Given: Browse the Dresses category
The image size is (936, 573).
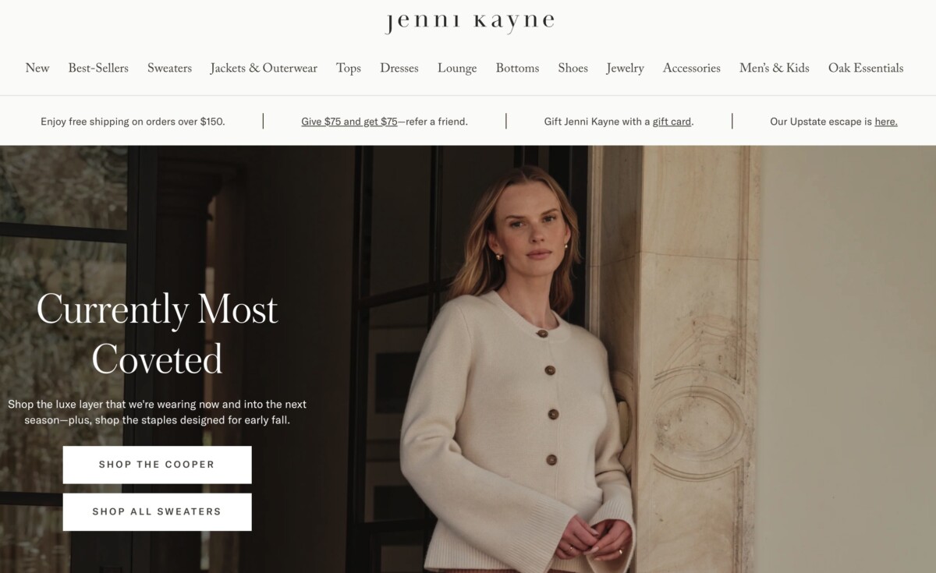Looking at the screenshot, I should point(399,69).
